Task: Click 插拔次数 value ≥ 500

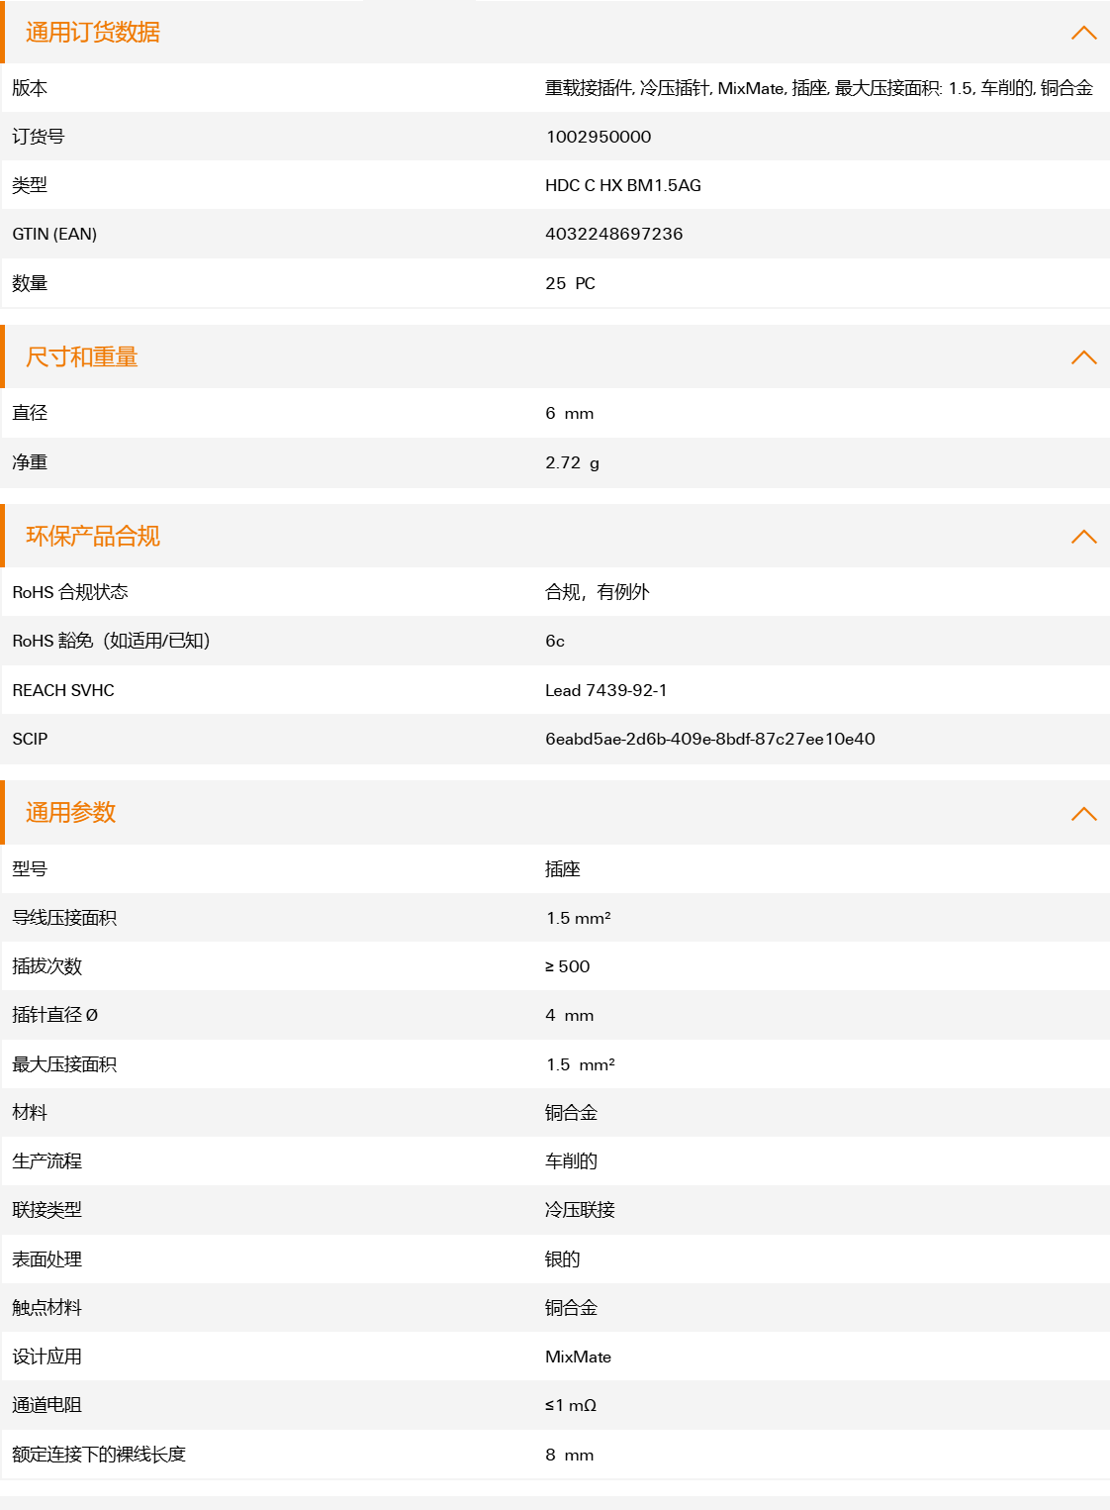Action: [568, 966]
